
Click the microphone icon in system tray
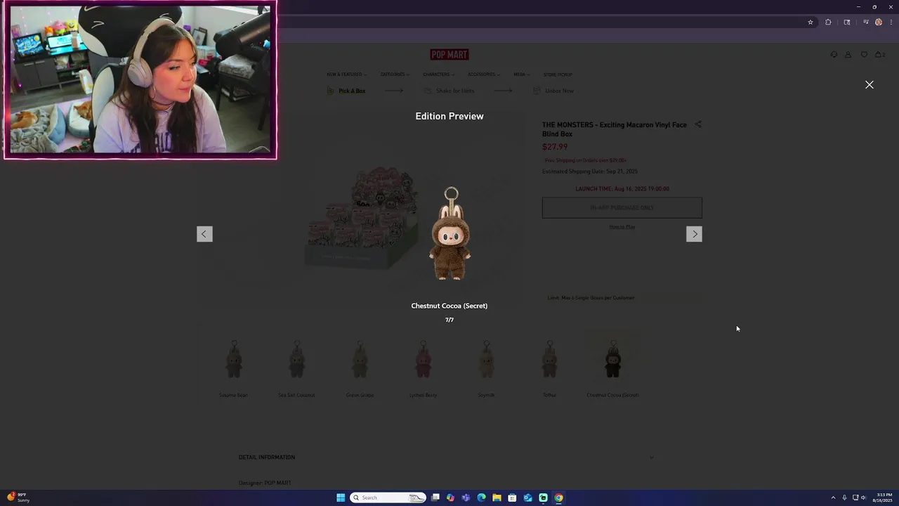(x=844, y=498)
